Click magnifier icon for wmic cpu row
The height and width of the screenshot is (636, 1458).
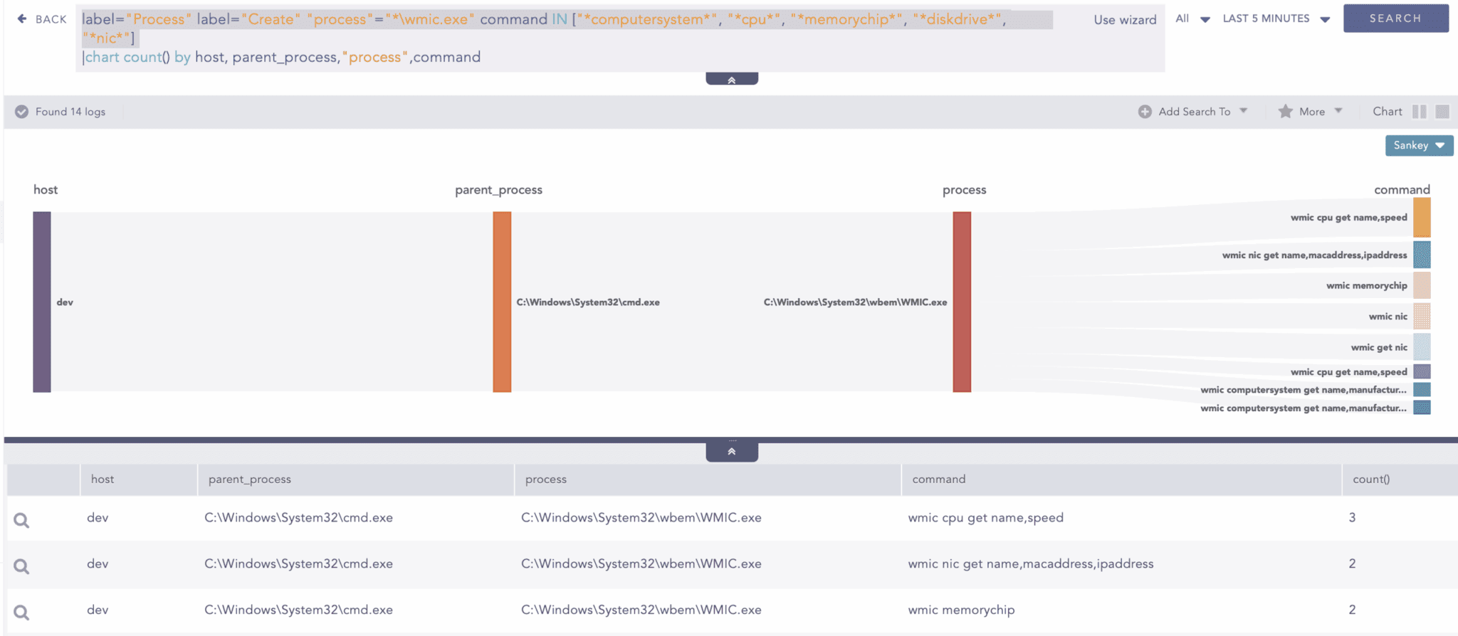pos(21,520)
